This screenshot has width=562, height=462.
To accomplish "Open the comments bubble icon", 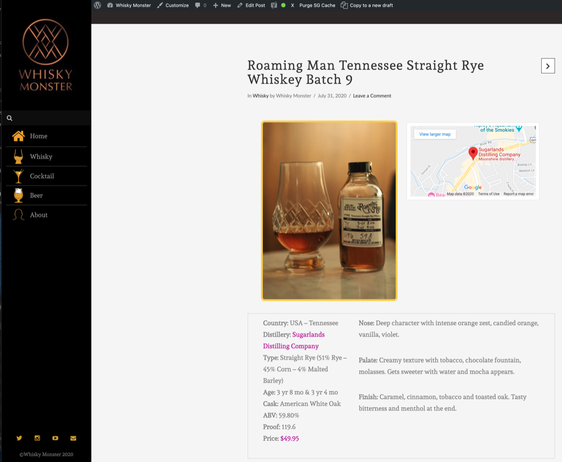I will (x=198, y=5).
